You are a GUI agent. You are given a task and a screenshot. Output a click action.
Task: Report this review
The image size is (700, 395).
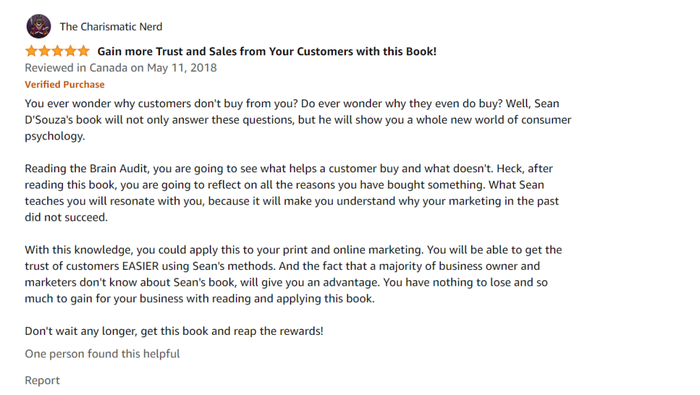click(x=42, y=380)
